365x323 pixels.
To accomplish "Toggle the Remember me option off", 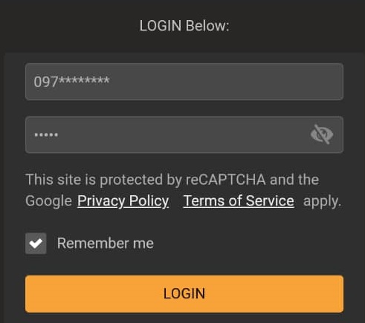I will tap(36, 244).
